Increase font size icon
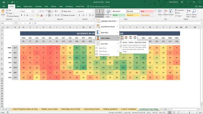 pyautogui.click(x=40, y=11)
